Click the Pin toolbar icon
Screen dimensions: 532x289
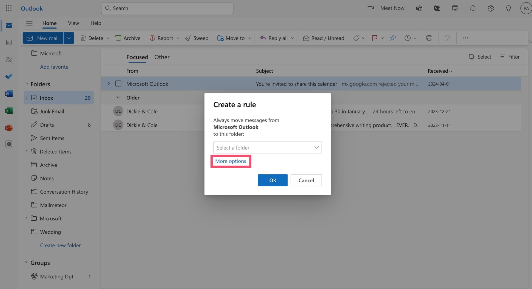coord(393,38)
